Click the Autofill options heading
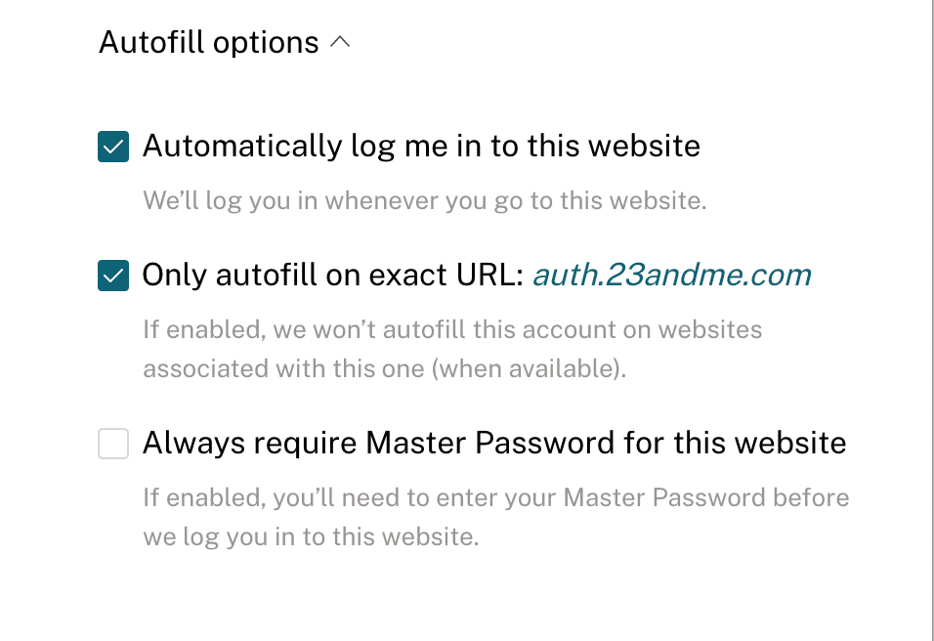 (x=209, y=43)
